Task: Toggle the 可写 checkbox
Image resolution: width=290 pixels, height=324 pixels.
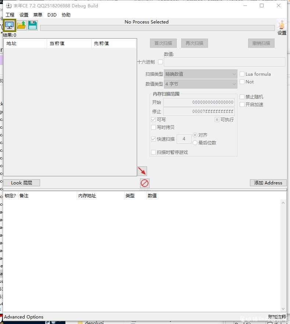Action: click(x=153, y=119)
